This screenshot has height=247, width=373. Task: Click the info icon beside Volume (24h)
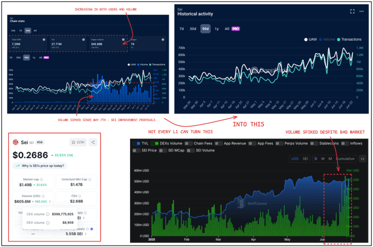point(43,196)
